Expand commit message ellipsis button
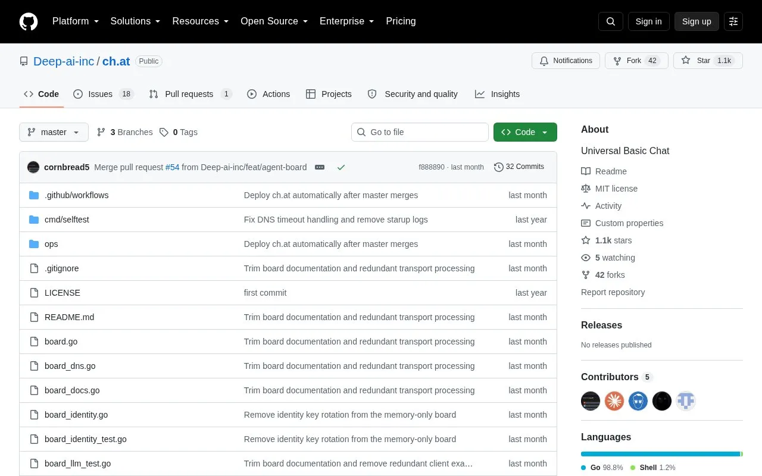 click(x=320, y=167)
